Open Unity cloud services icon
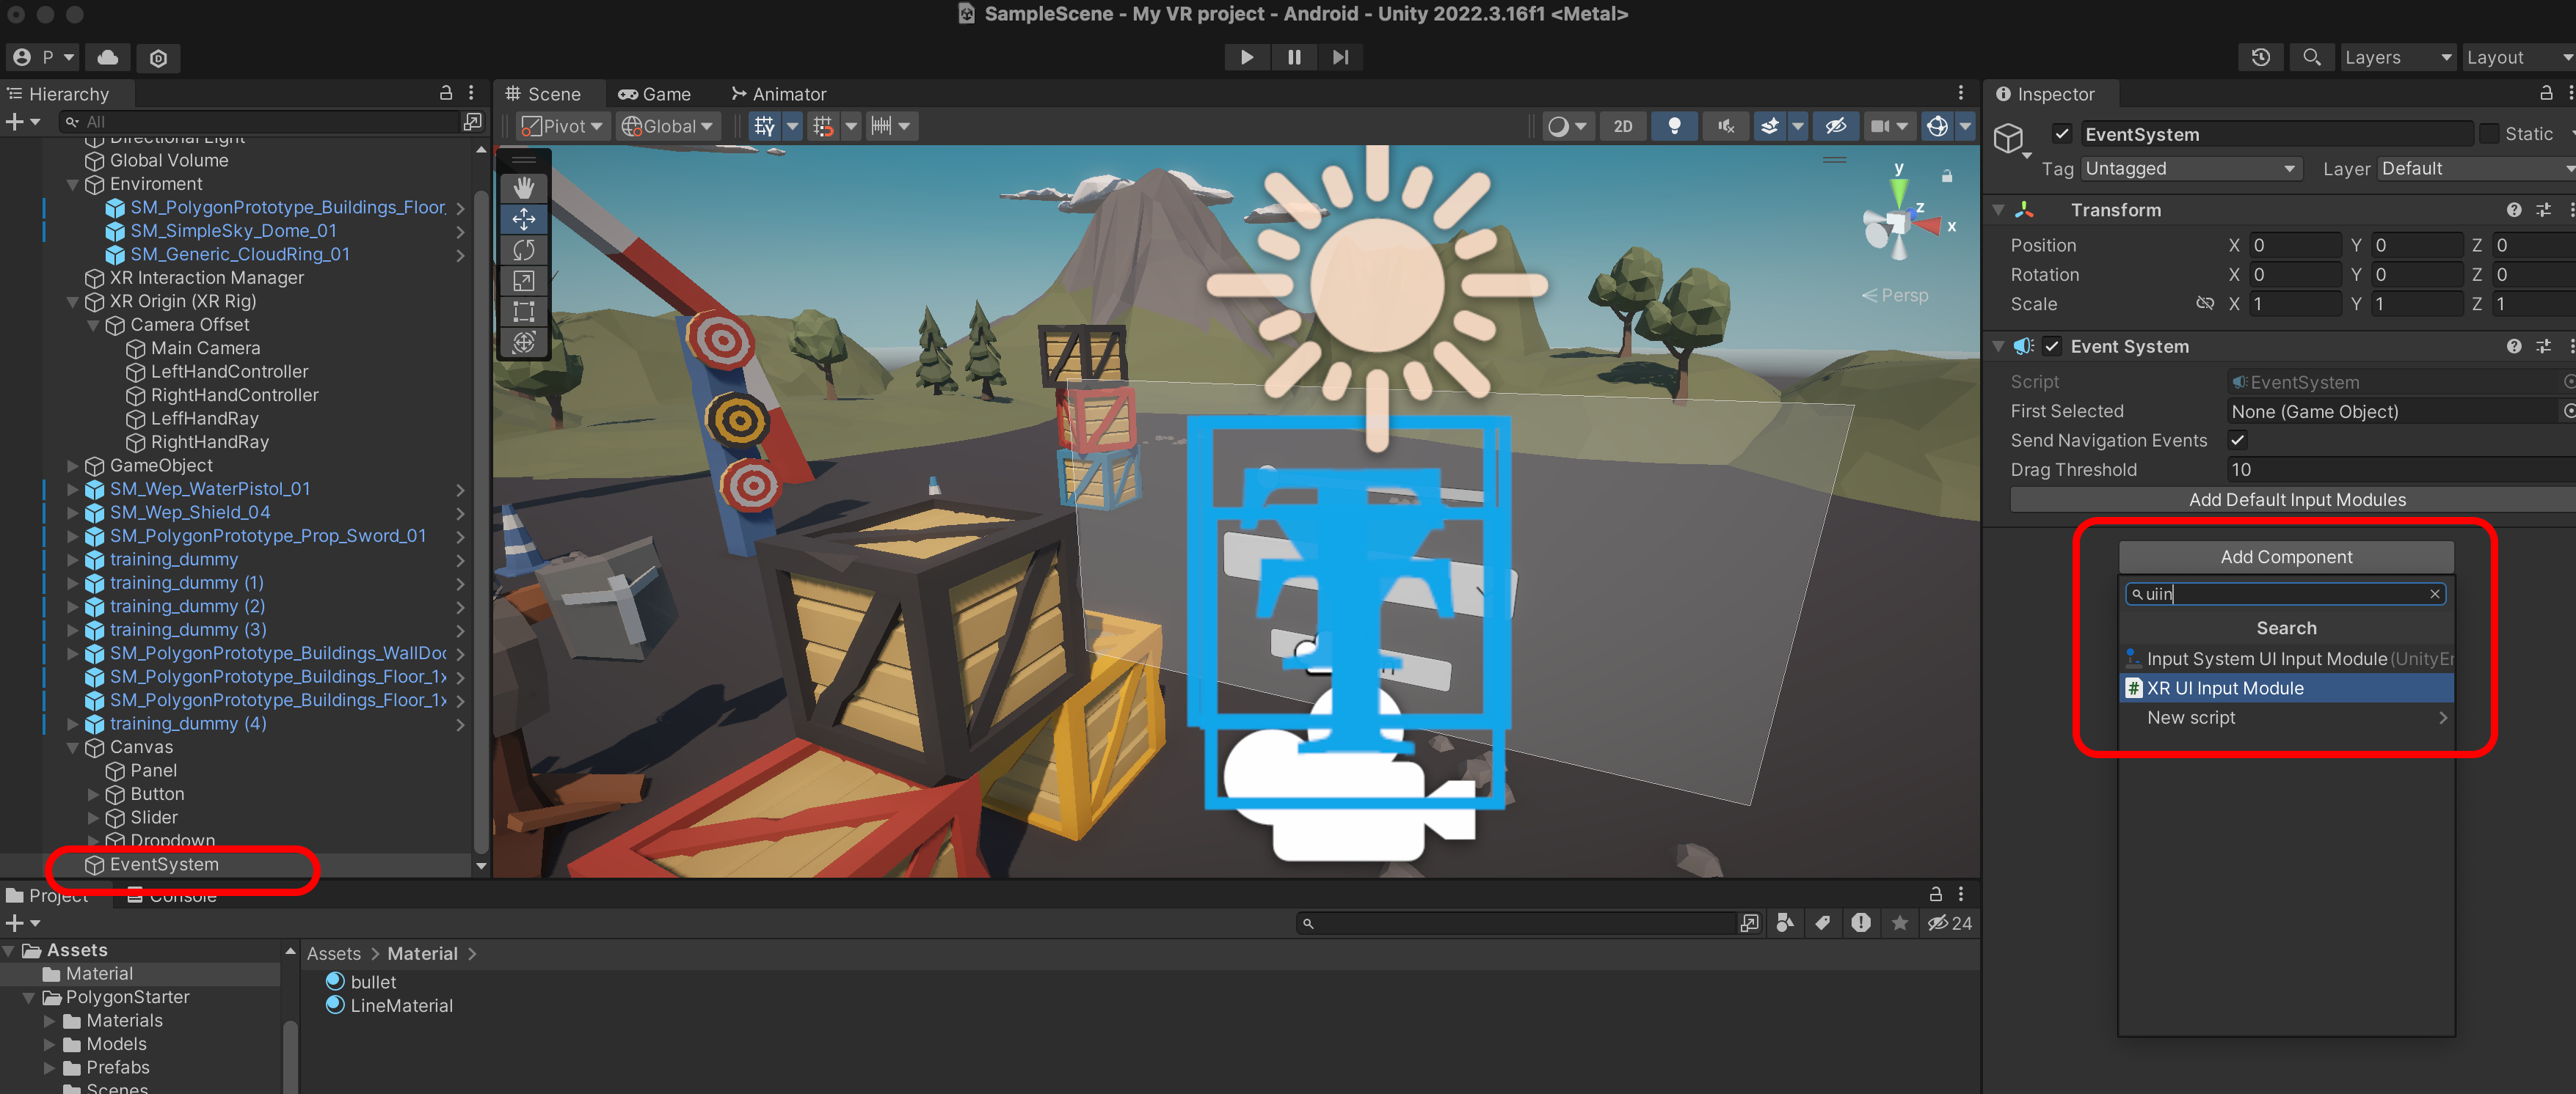This screenshot has width=2576, height=1094. tap(108, 57)
